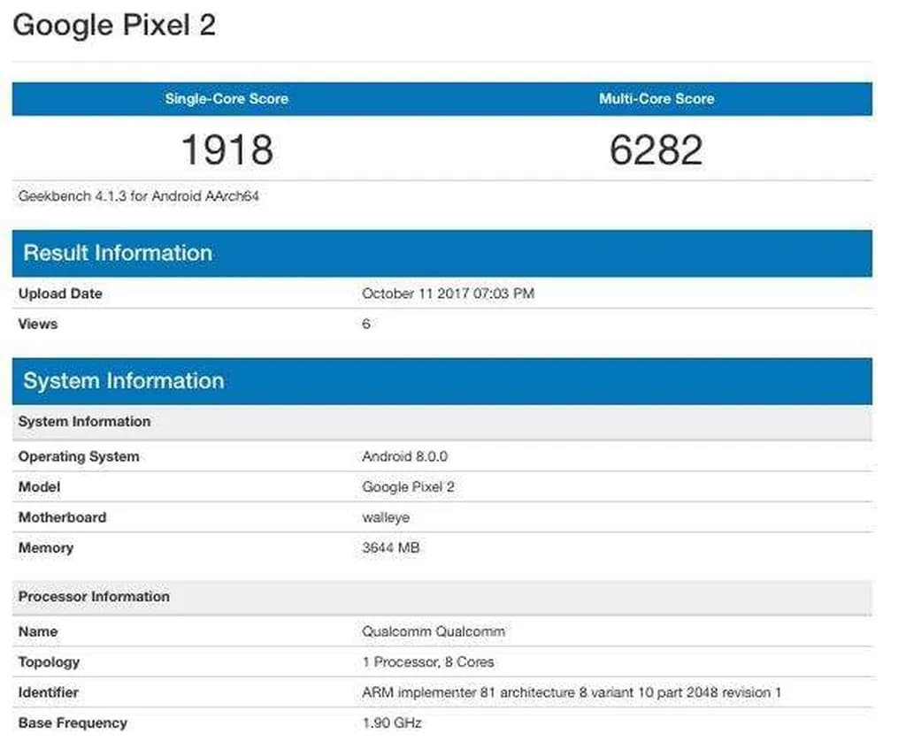Select the processor name Qualcomm Qualcomm

pos(434,631)
